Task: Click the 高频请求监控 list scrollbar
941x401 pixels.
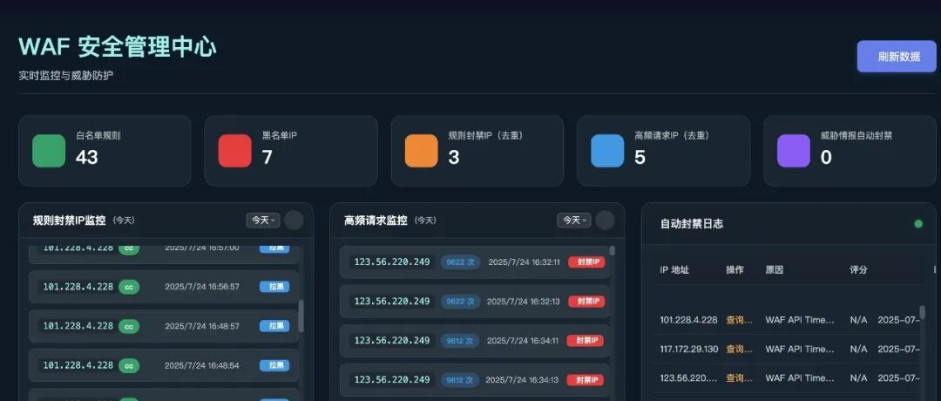Action: pos(613,251)
